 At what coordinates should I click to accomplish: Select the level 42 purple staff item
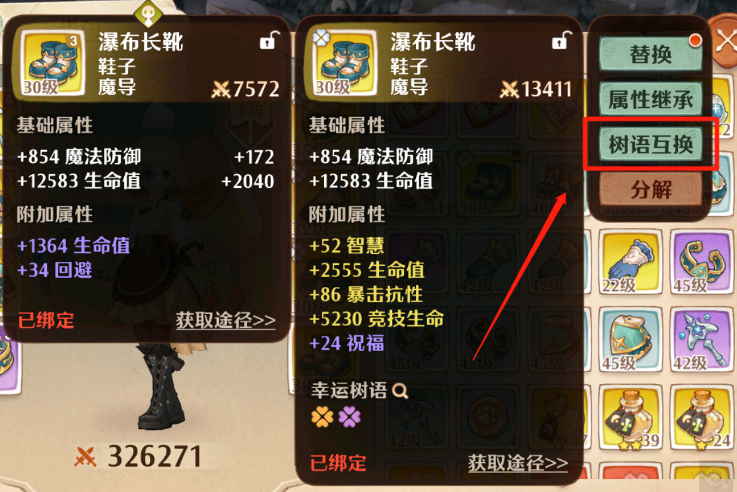pyautogui.click(x=701, y=340)
